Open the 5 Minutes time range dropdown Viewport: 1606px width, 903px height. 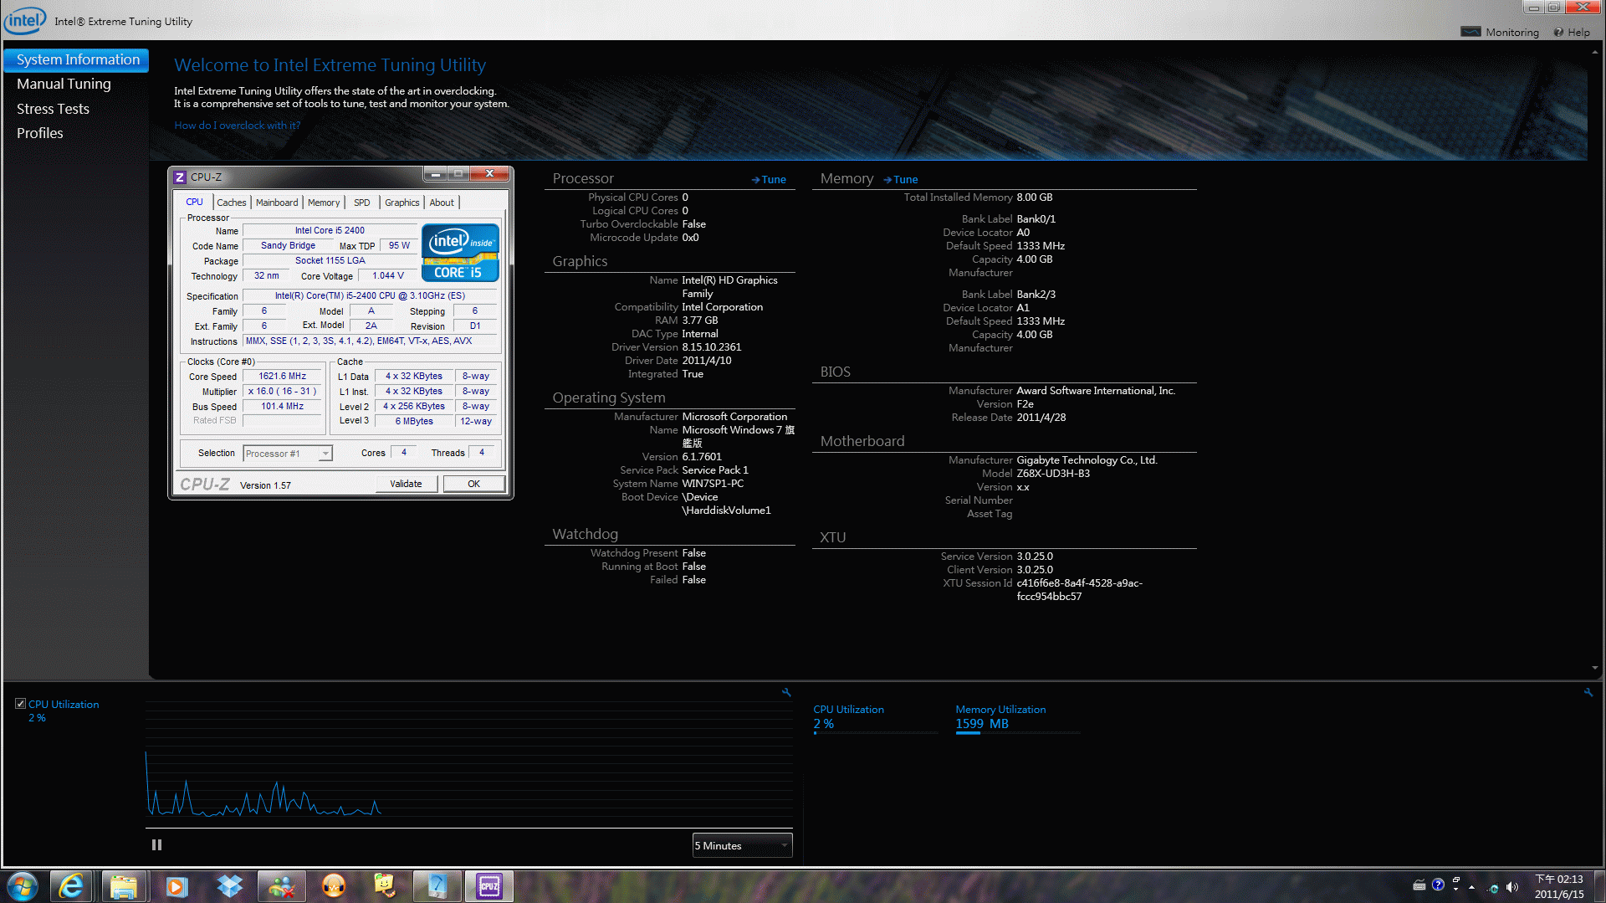[x=742, y=845]
